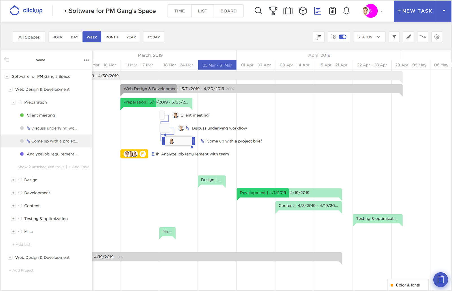
Task: Open the Gantt filter icon
Action: (394, 37)
